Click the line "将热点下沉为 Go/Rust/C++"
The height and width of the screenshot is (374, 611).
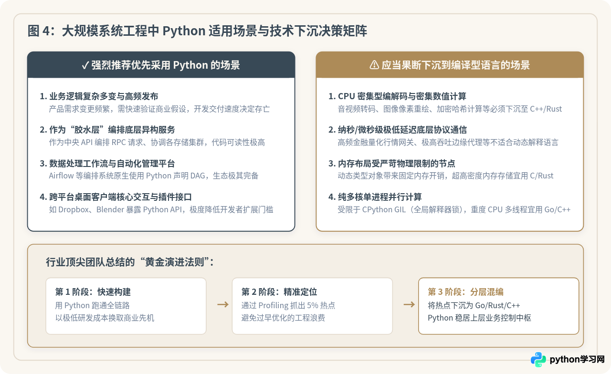474,305
